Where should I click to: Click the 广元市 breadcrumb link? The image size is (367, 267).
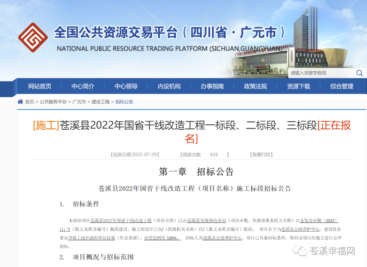pyautogui.click(x=79, y=102)
